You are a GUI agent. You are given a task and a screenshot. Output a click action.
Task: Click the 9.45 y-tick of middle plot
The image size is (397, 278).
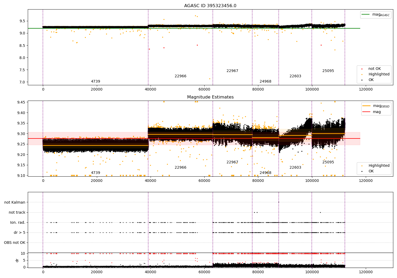click(21, 102)
